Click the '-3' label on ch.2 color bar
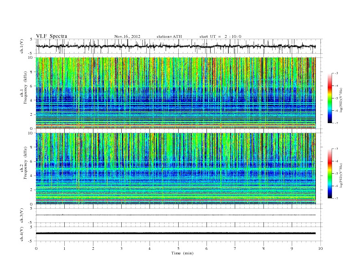 pyautogui.click(x=336, y=149)
